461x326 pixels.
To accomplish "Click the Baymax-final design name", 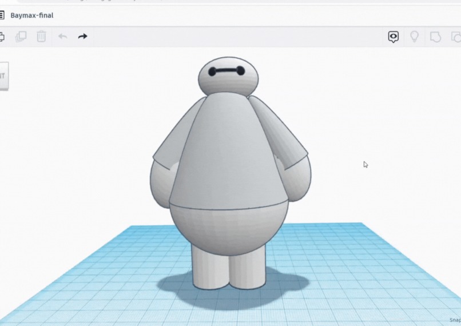I will 32,15.
